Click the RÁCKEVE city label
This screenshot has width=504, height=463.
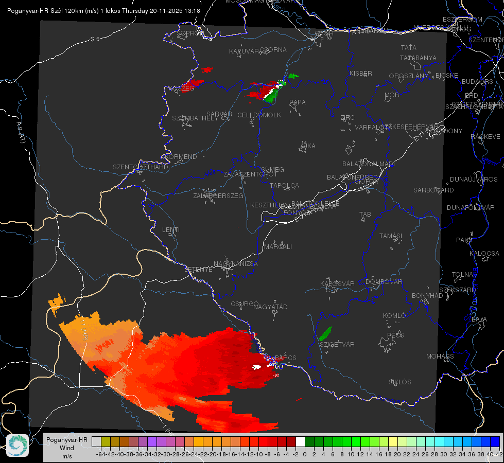click(485, 136)
